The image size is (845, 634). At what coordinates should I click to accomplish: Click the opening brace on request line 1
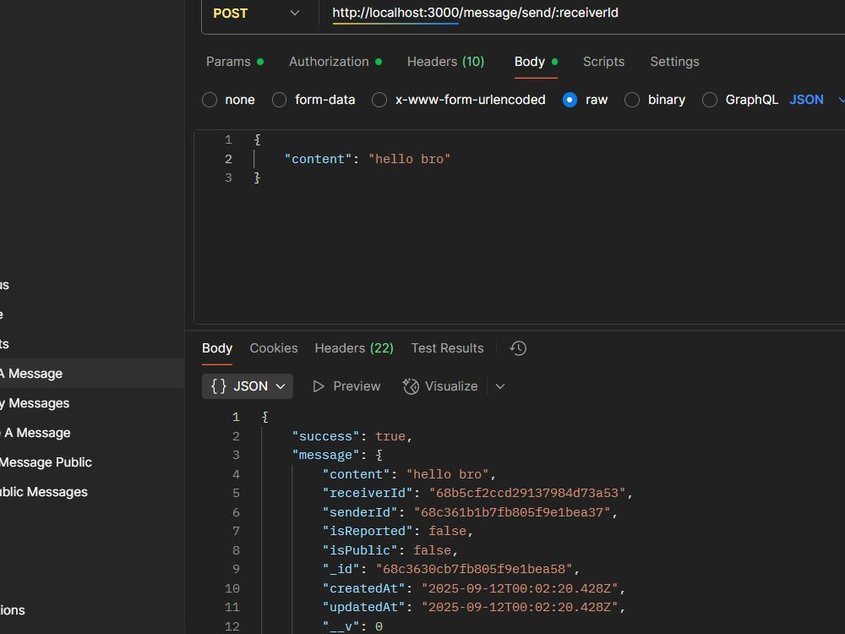258,140
